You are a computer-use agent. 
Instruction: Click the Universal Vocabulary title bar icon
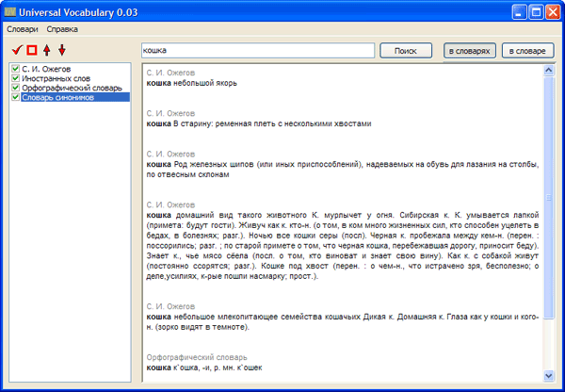point(10,12)
